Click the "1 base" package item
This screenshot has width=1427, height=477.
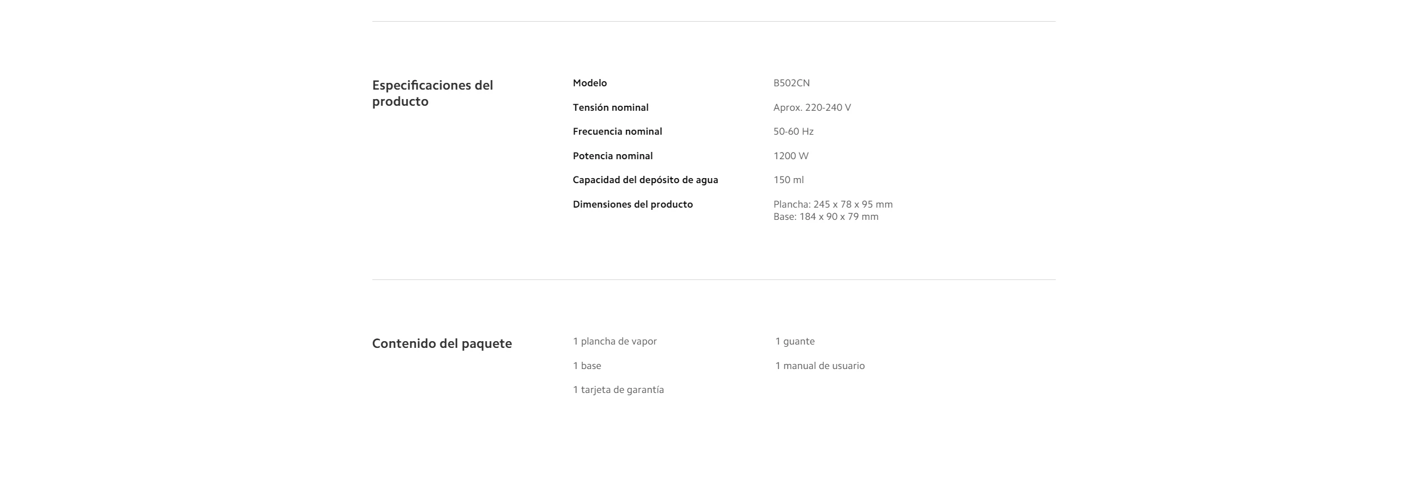587,366
